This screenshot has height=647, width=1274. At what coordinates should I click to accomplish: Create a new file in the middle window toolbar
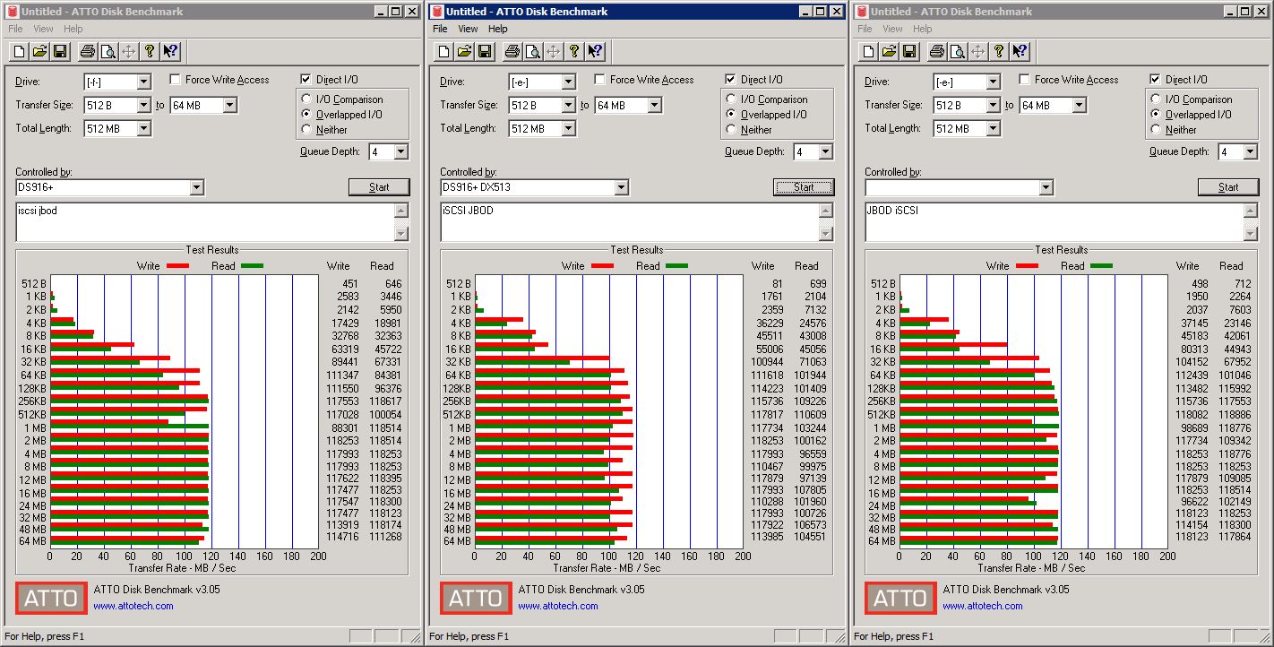tap(443, 51)
